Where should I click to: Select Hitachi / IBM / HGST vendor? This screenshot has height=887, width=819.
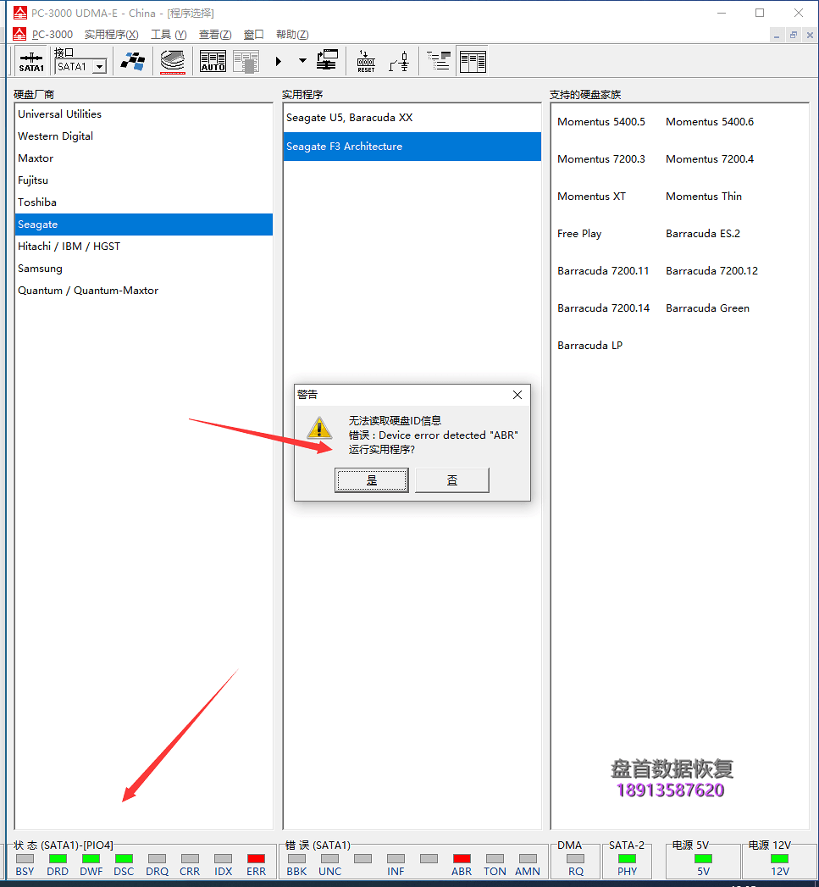click(144, 247)
